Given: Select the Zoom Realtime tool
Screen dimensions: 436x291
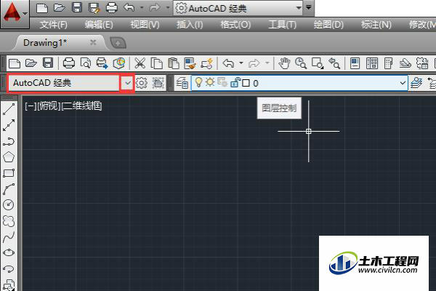Looking at the screenshot, I should tap(301, 63).
